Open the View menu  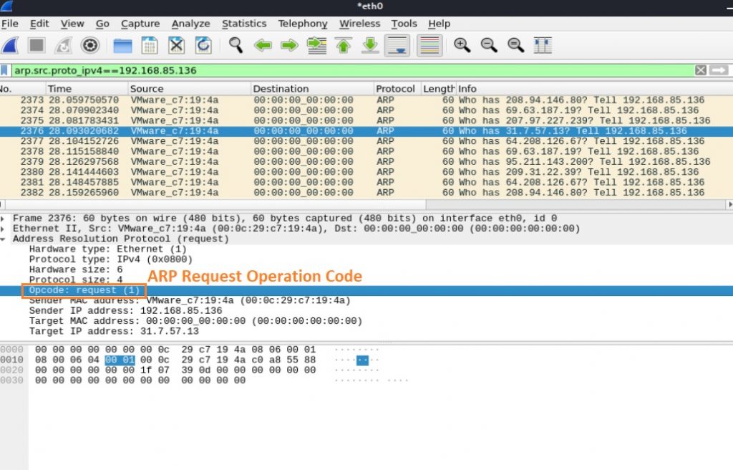point(72,24)
